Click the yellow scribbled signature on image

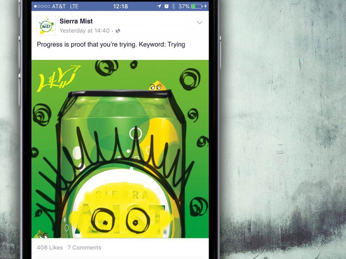tap(59, 78)
